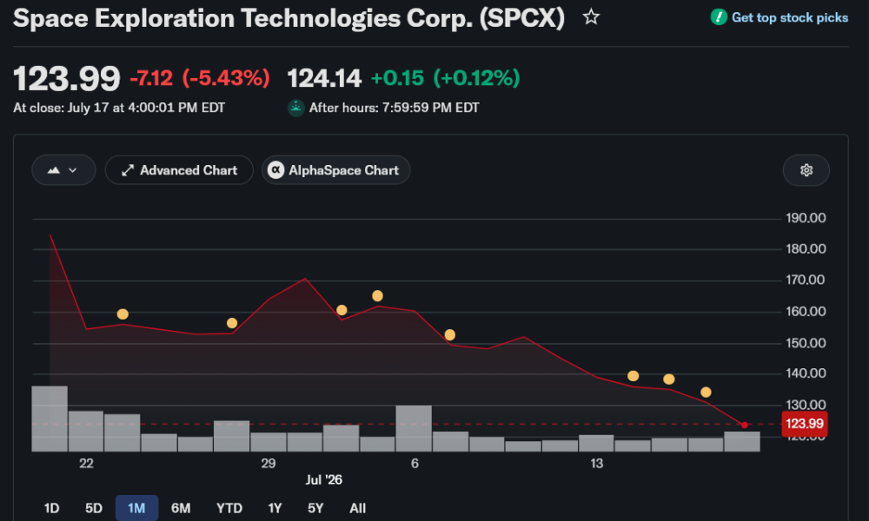Click the Space Exploration Technologies Corp. title

pos(289,17)
